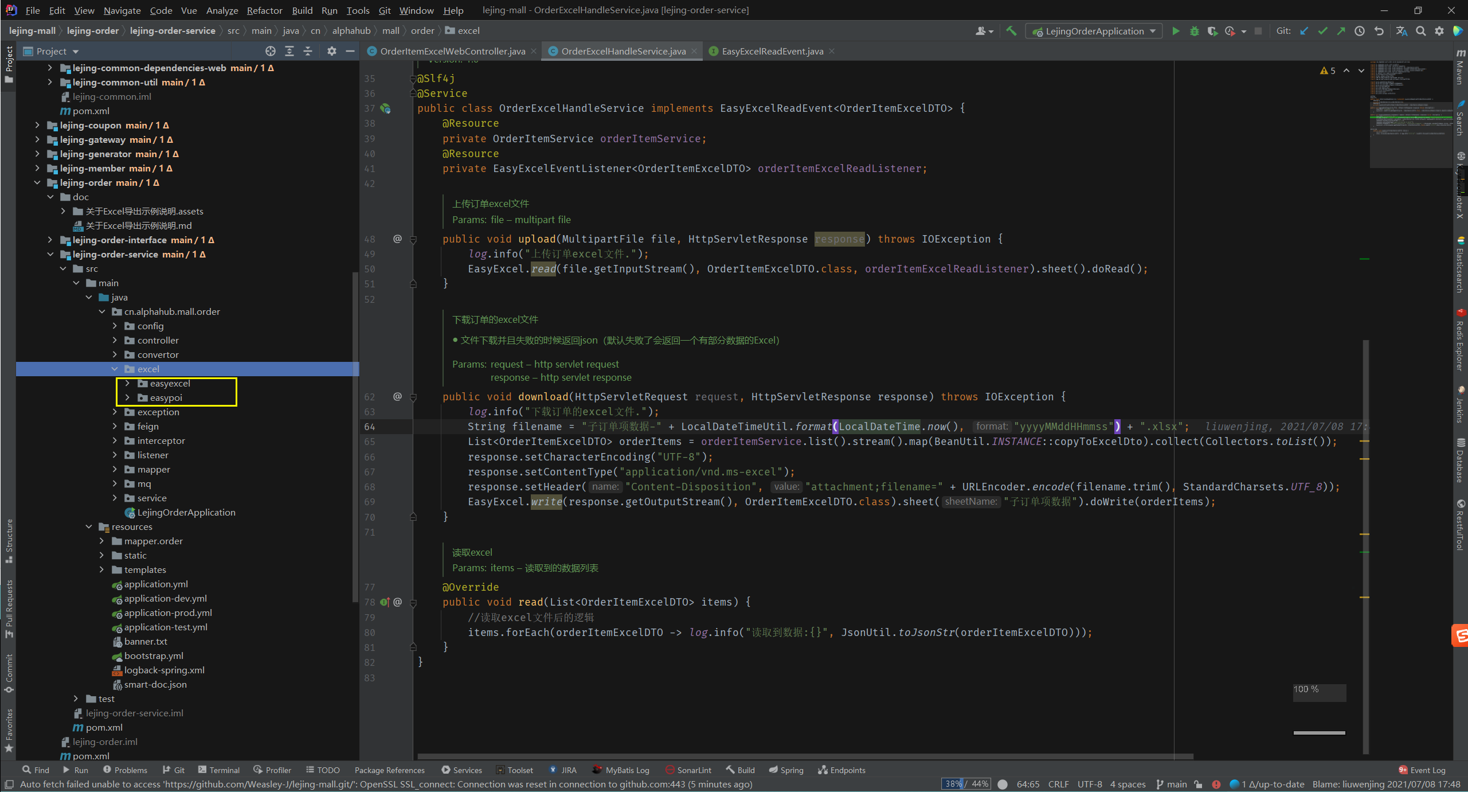
Task: Expand the test folder
Action: 76,699
